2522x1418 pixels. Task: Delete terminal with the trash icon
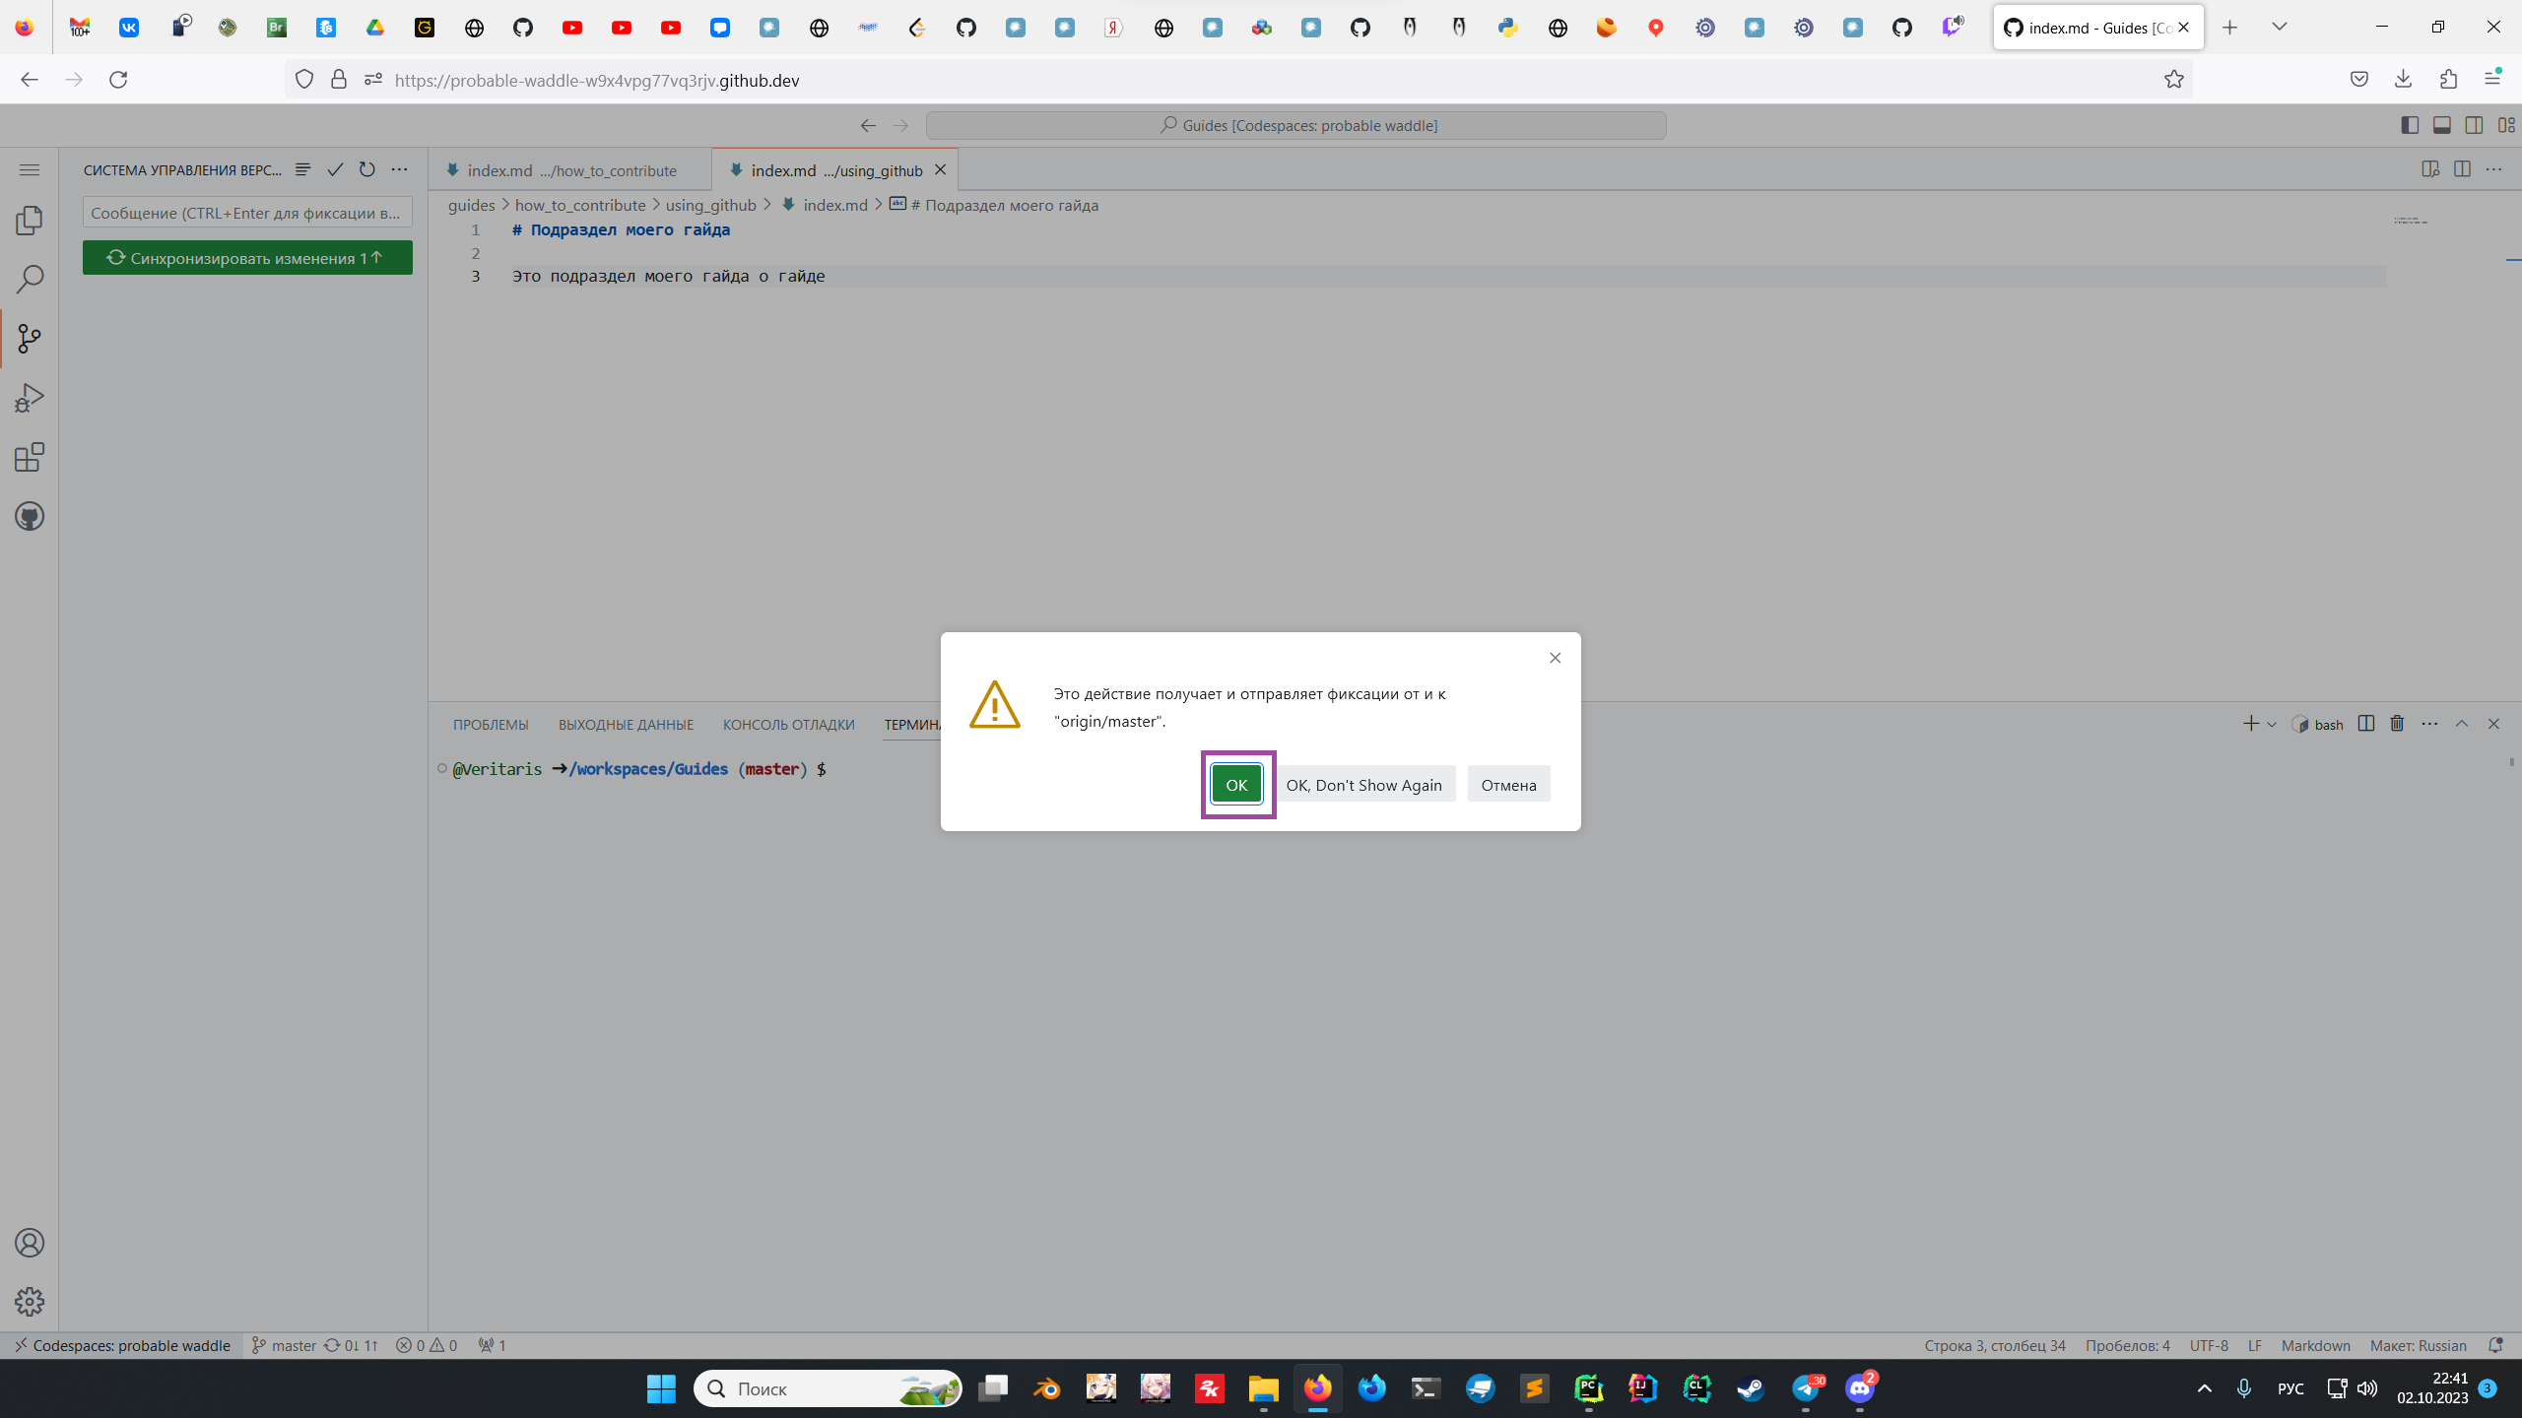[2397, 724]
